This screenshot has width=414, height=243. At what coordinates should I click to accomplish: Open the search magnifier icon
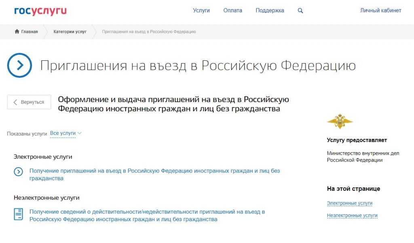point(300,11)
